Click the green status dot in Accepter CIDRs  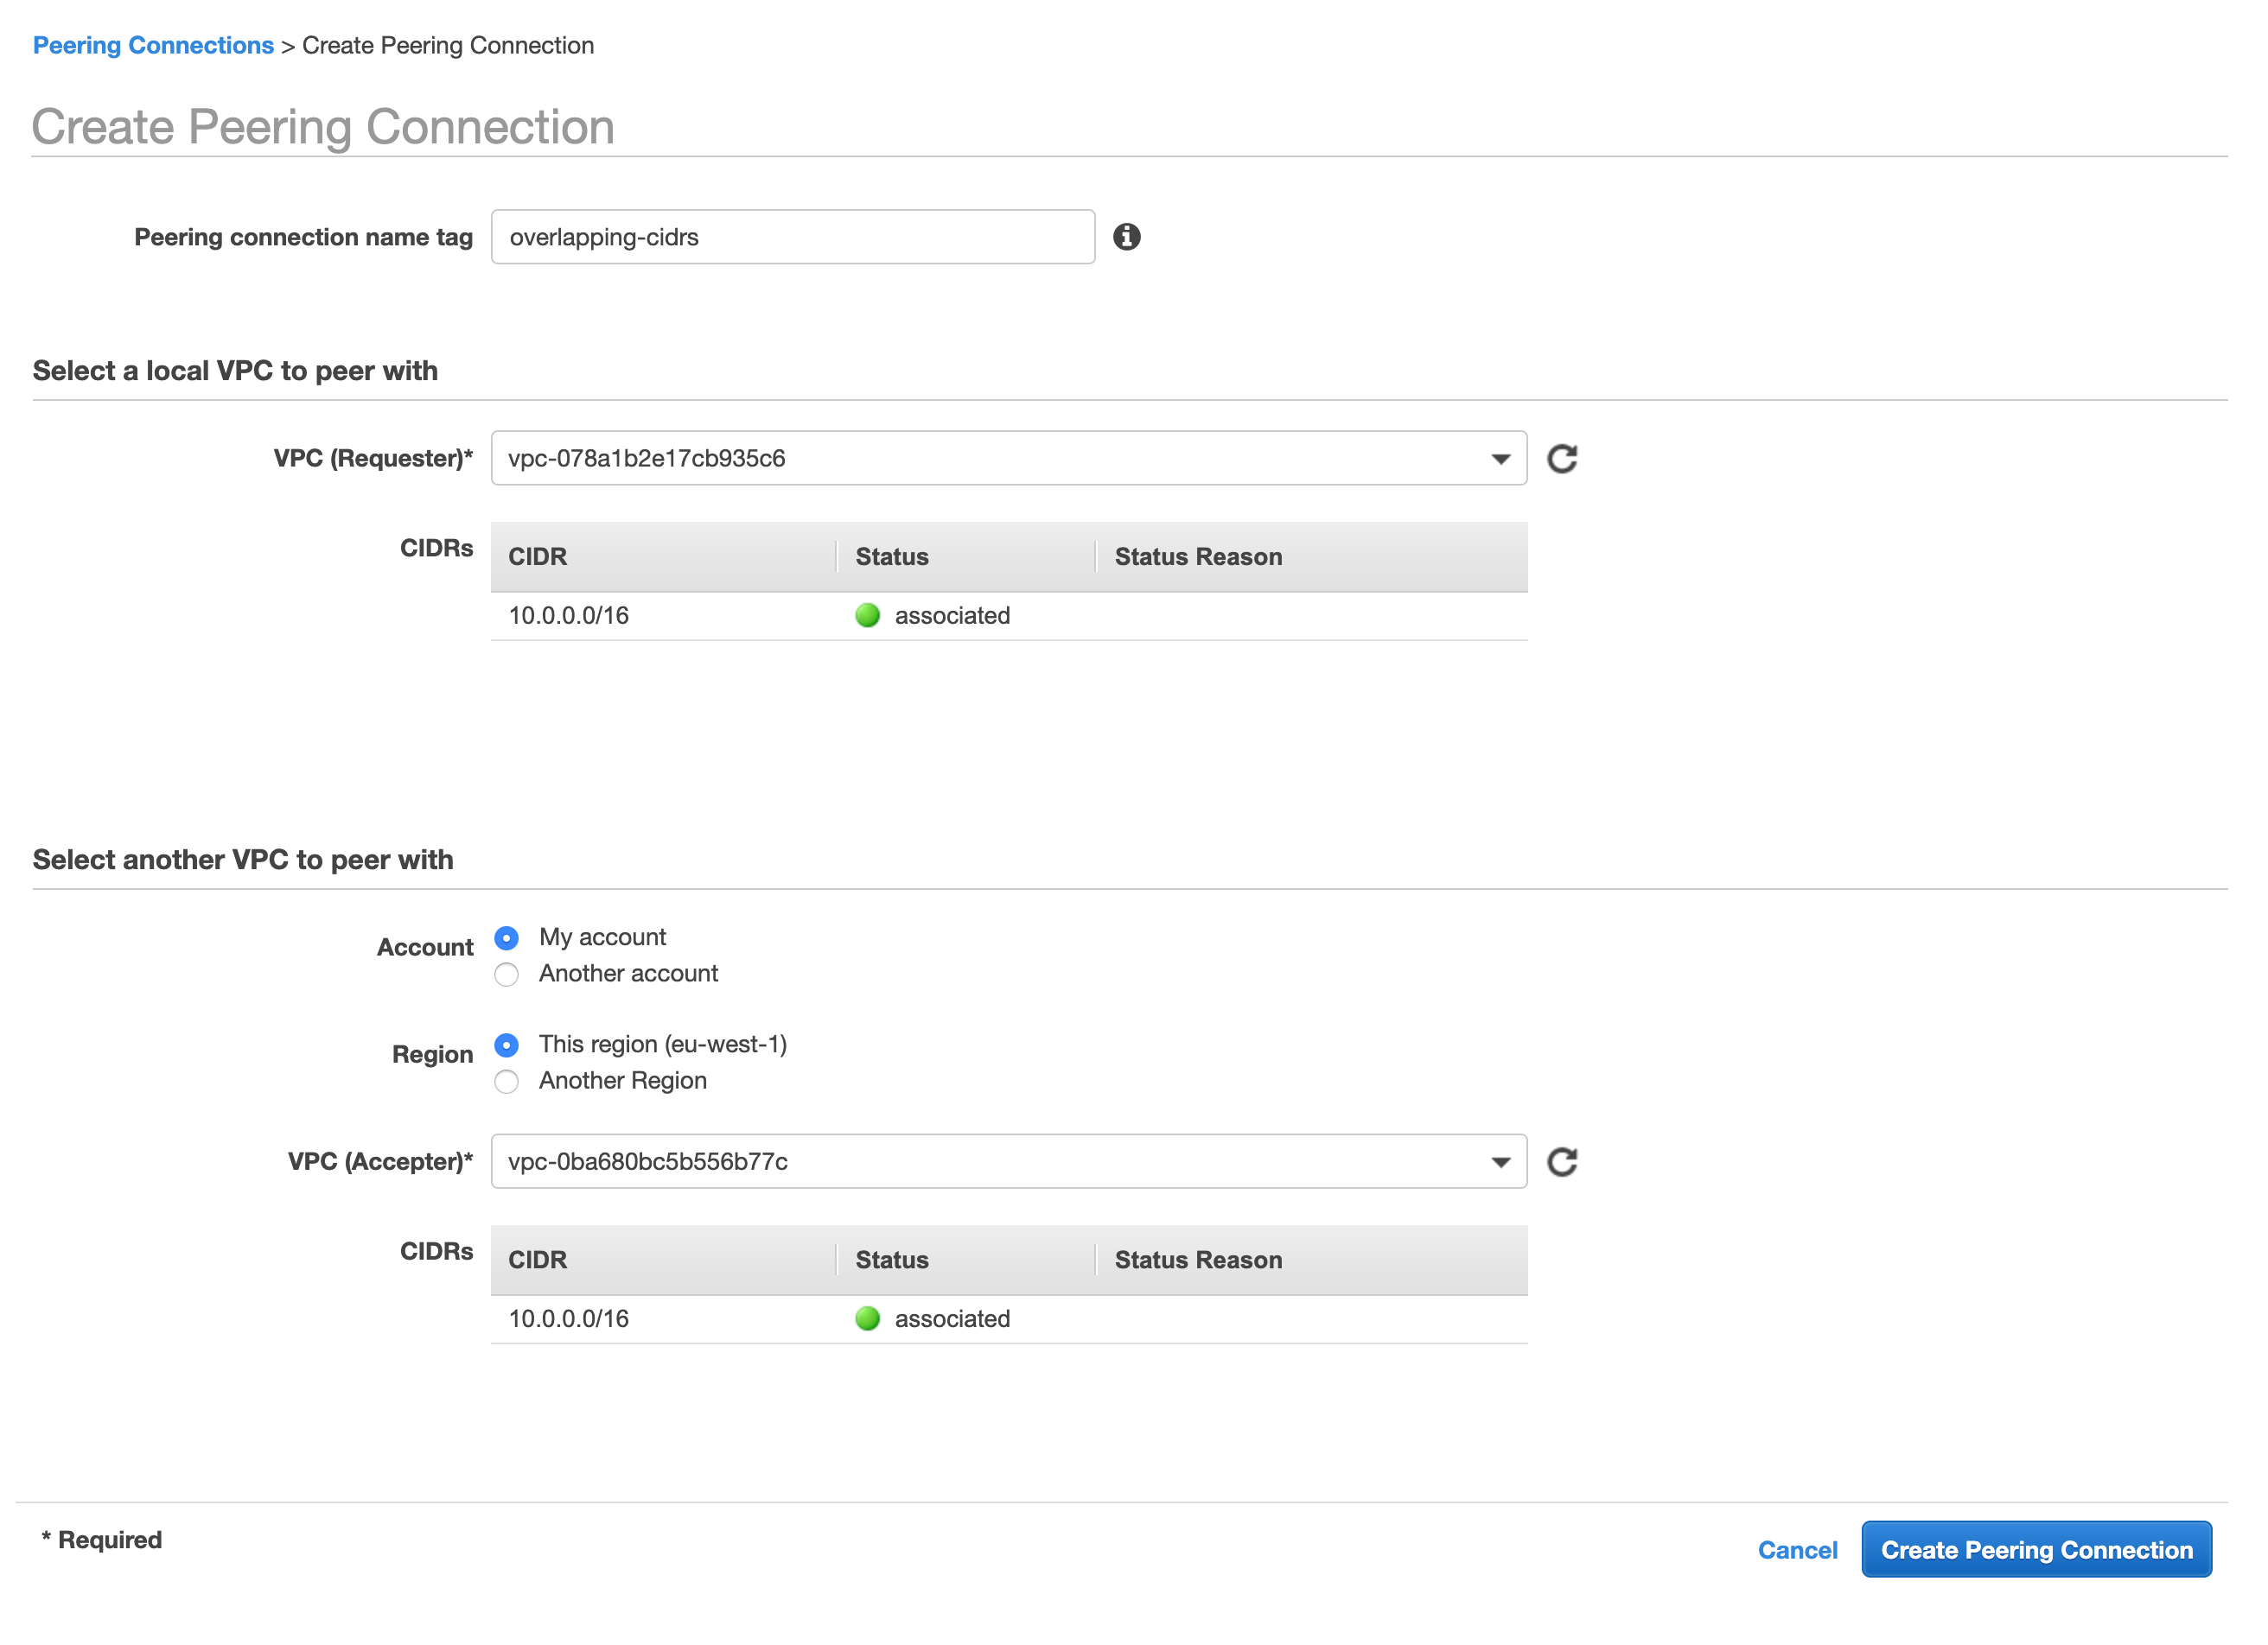coord(868,1319)
